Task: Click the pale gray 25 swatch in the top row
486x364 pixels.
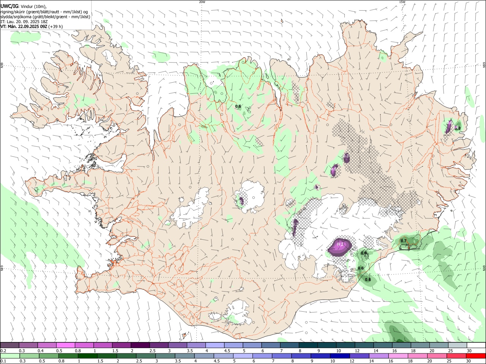Action: coord(458,345)
